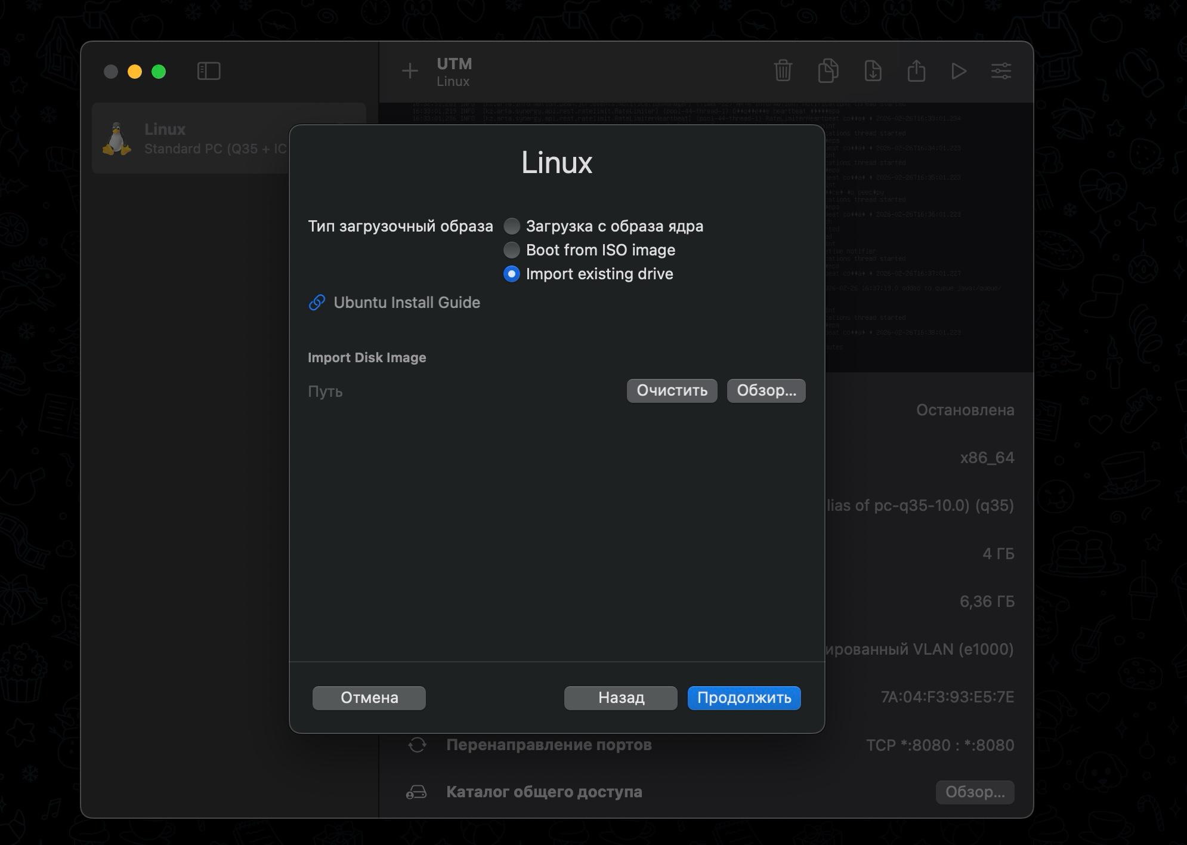Viewport: 1187px width, 845px height.
Task: Open VM settings via sliders icon
Action: [x=1001, y=72]
